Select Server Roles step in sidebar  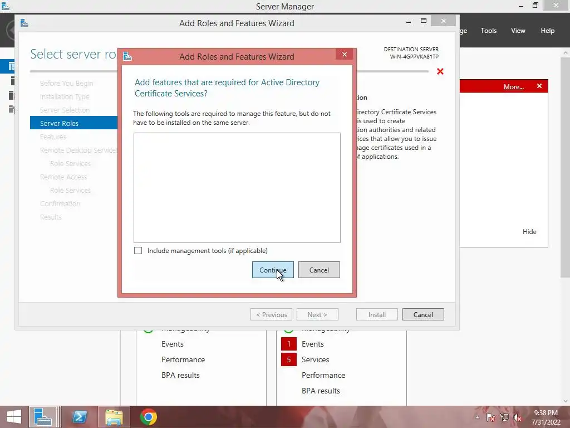(x=74, y=123)
